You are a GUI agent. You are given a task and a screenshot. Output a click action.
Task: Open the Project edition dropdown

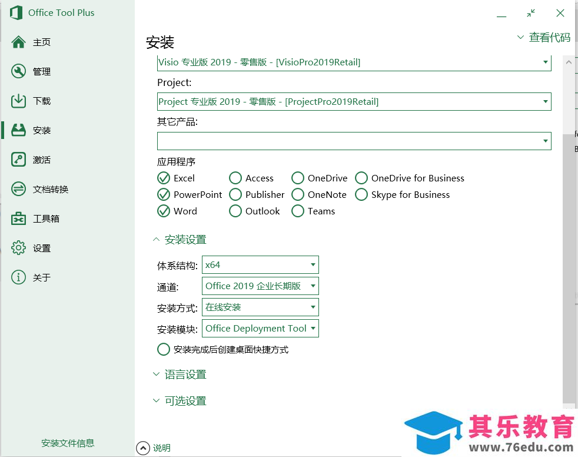pos(354,101)
